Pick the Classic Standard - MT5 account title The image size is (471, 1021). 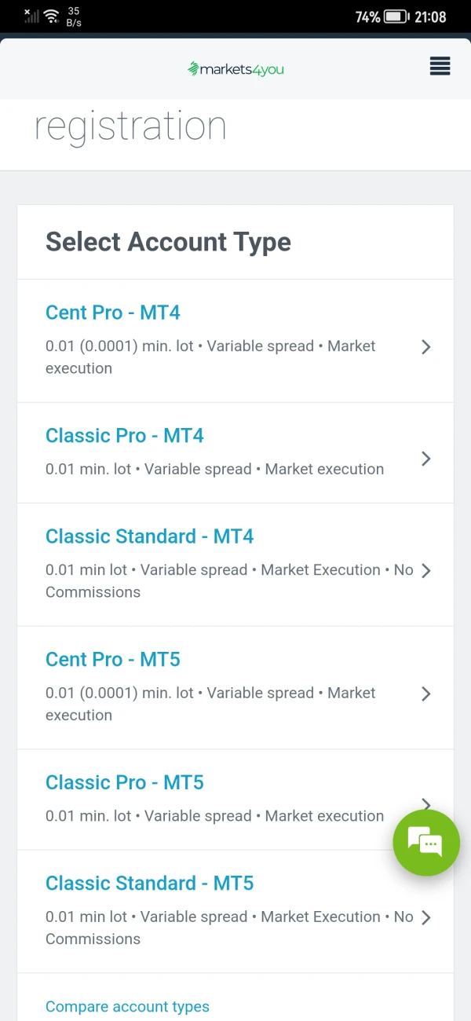[150, 884]
